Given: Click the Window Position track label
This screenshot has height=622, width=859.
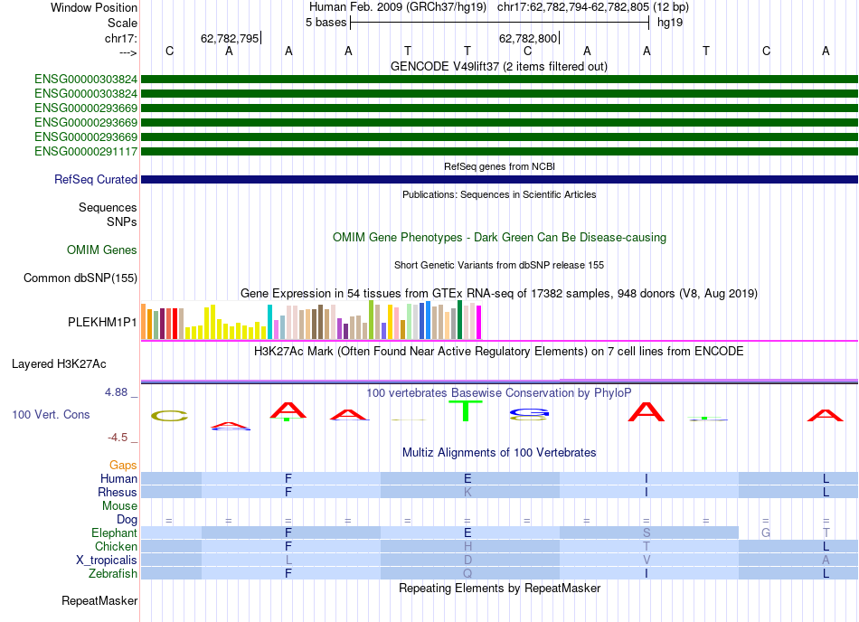Looking at the screenshot, I should [x=94, y=7].
